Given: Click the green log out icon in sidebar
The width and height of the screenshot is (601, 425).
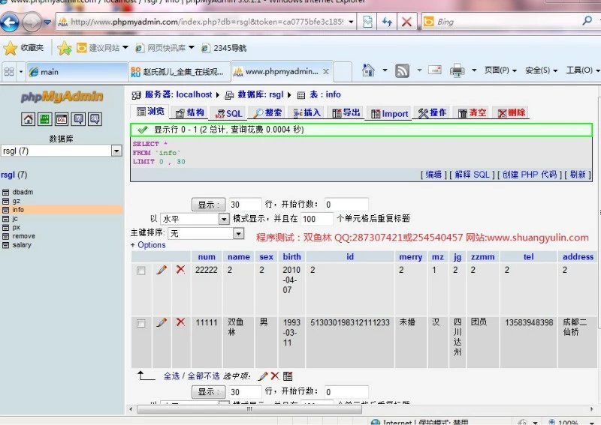Looking at the screenshot, I should point(45,119).
